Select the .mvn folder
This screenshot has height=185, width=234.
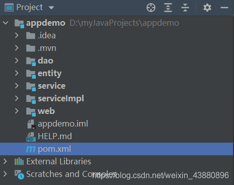click(x=47, y=48)
